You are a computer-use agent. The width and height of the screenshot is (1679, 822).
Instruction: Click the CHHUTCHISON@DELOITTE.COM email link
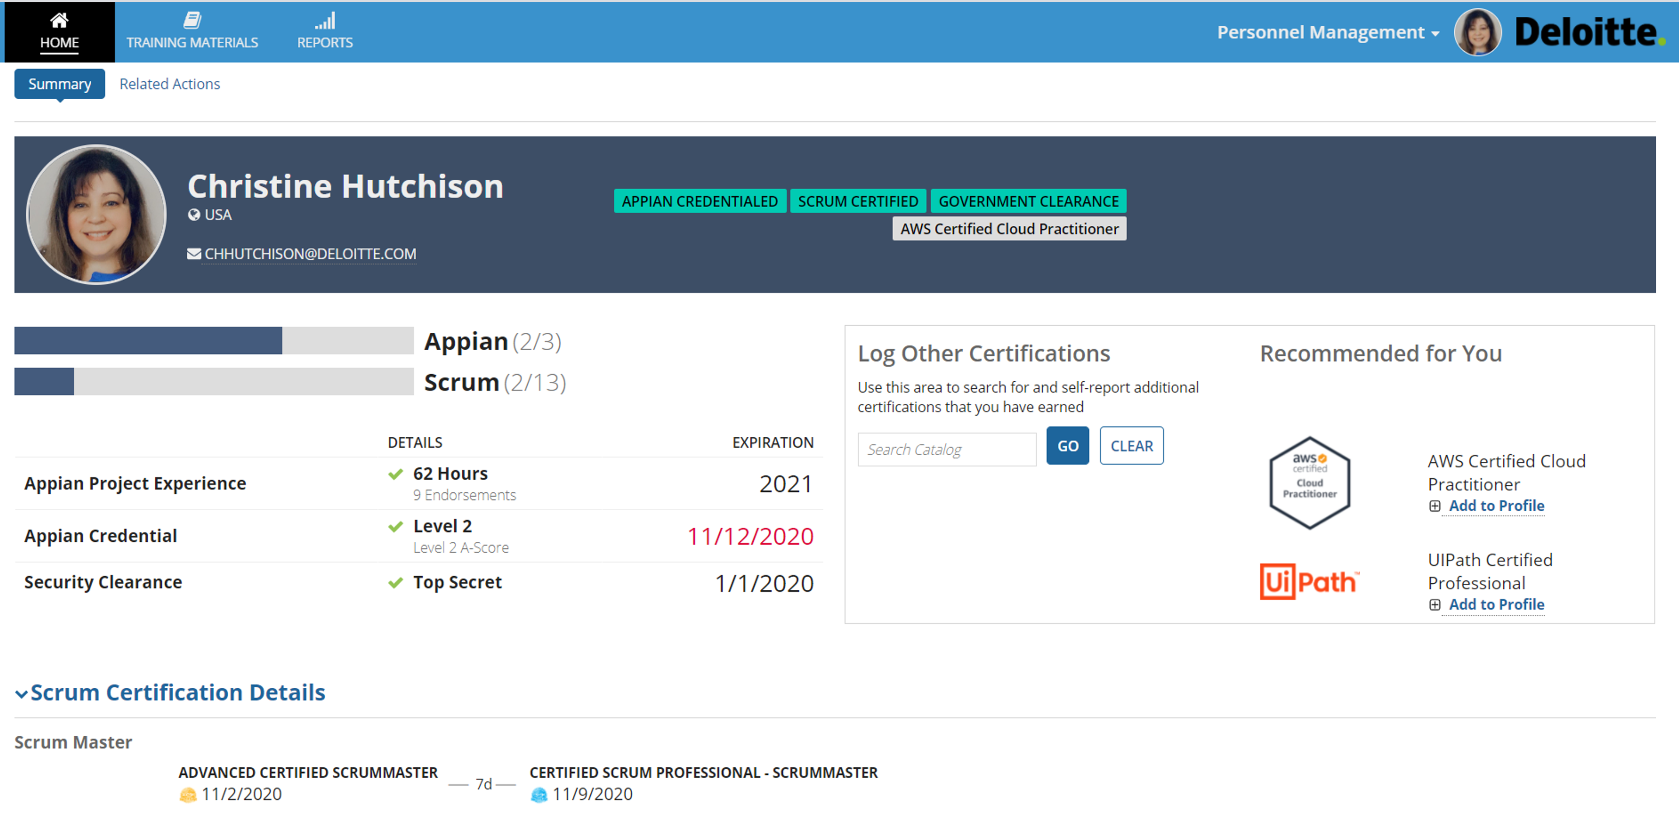coord(310,254)
